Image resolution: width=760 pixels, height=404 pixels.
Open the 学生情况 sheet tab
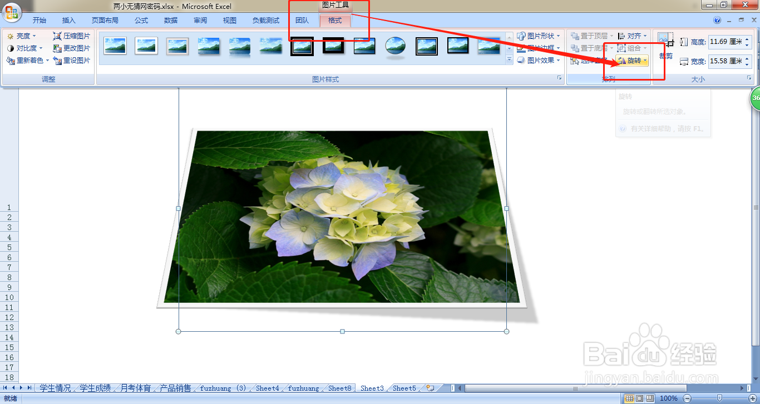pyautogui.click(x=55, y=388)
